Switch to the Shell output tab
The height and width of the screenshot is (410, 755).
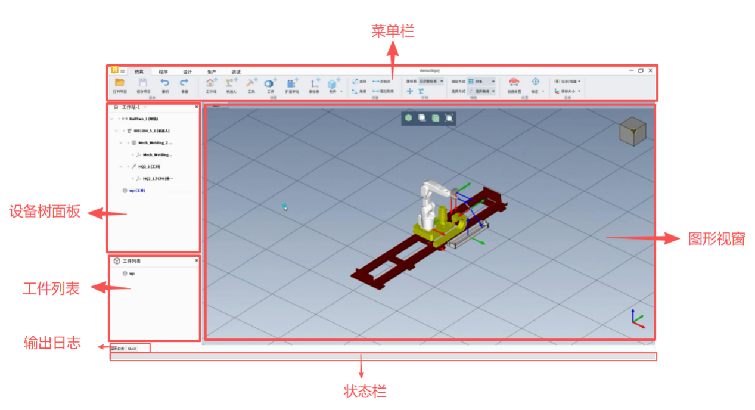click(x=132, y=349)
